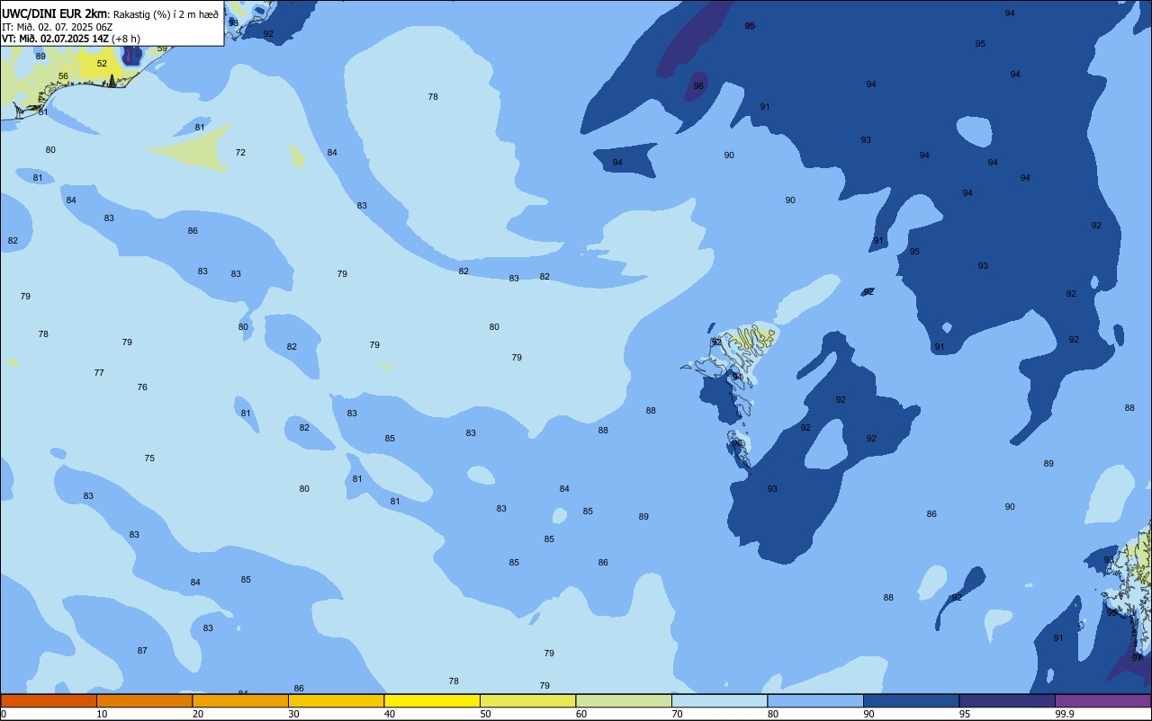1152x721 pixels.
Task: Pick the pale green 60–70 legend band
Action: click(x=624, y=700)
